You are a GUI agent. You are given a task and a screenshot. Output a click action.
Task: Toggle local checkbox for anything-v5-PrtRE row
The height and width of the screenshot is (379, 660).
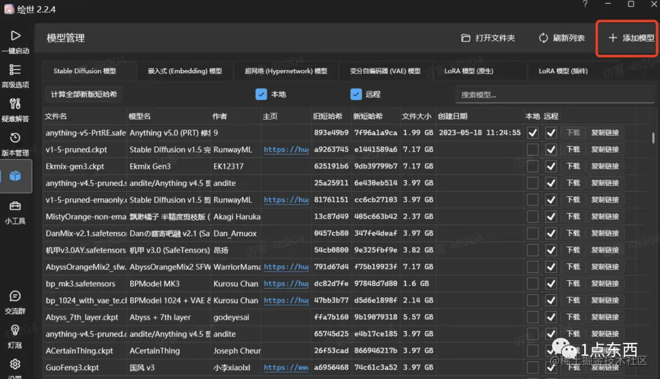pos(532,133)
